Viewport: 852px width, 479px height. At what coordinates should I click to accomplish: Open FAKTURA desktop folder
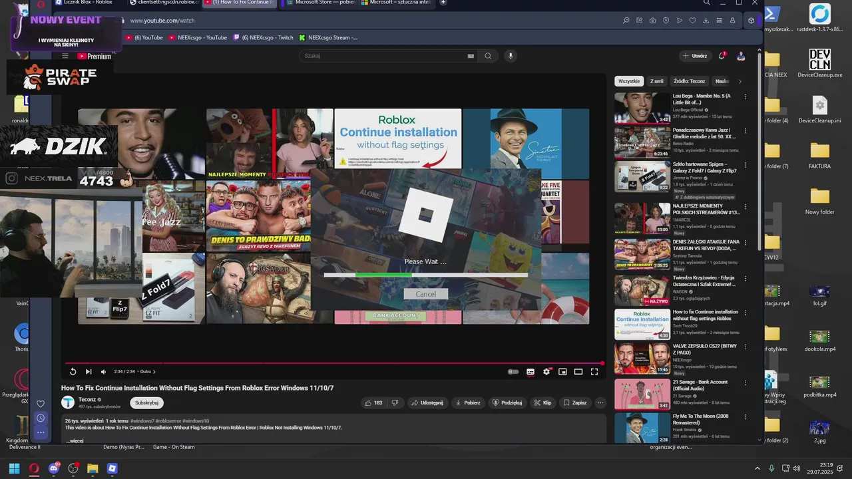pos(820,155)
